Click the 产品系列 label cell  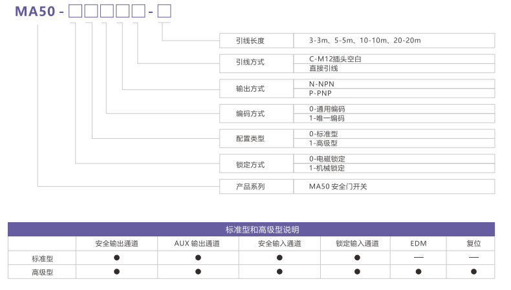pos(257,187)
